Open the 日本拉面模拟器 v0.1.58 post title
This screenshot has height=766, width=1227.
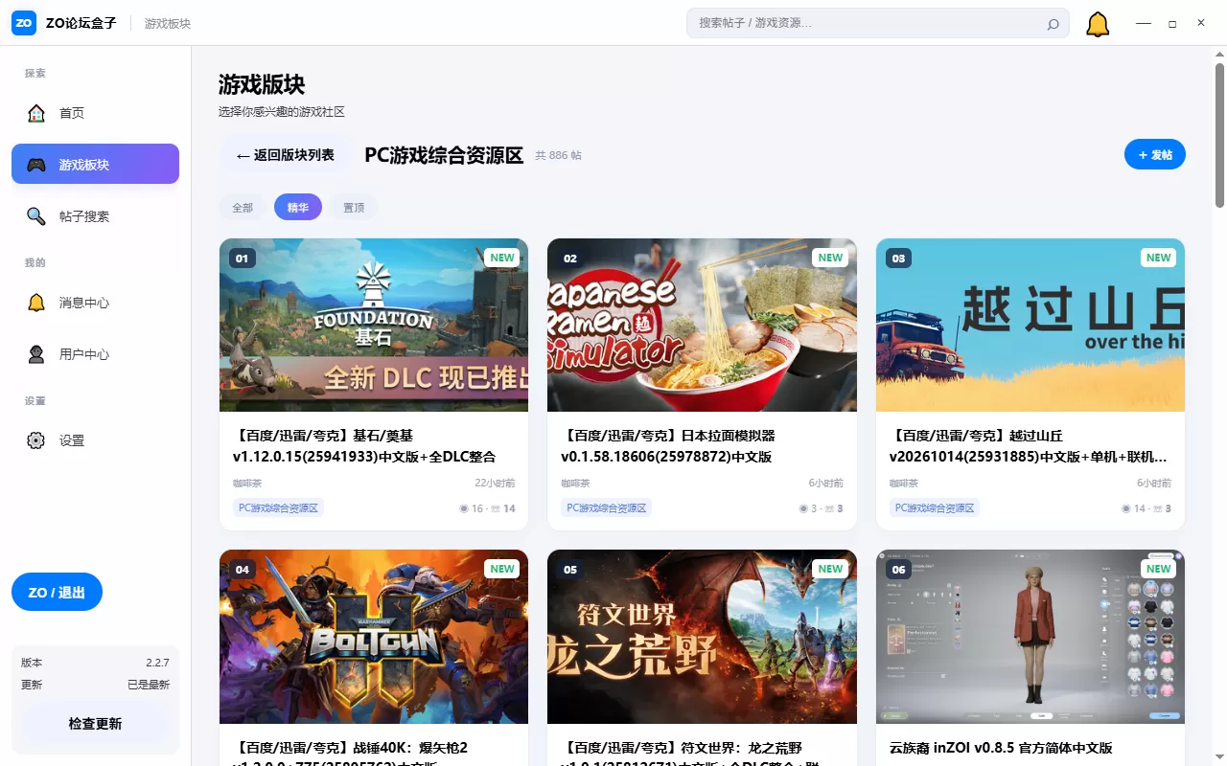pos(668,446)
